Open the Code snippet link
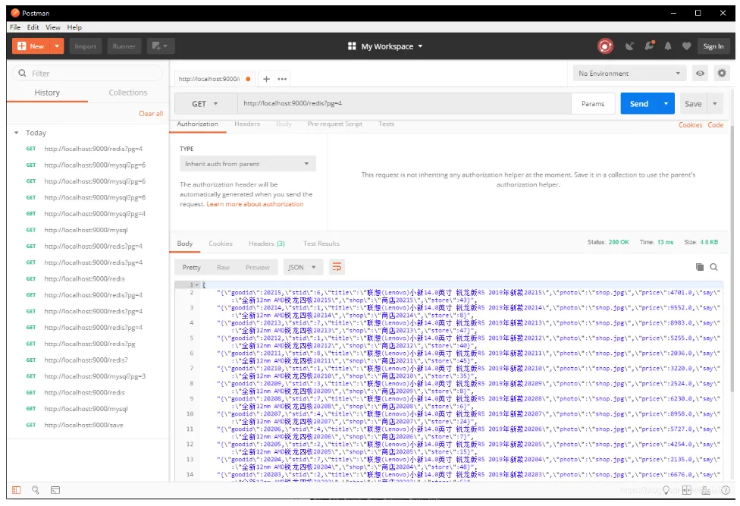 tap(716, 124)
